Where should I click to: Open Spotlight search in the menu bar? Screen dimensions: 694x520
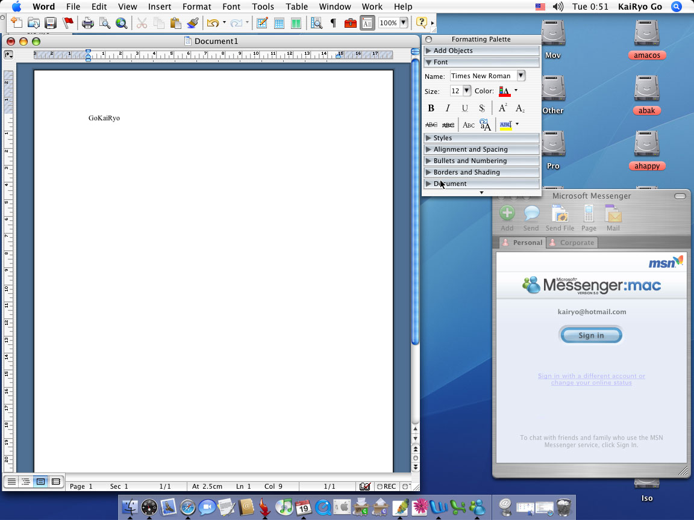(x=677, y=7)
